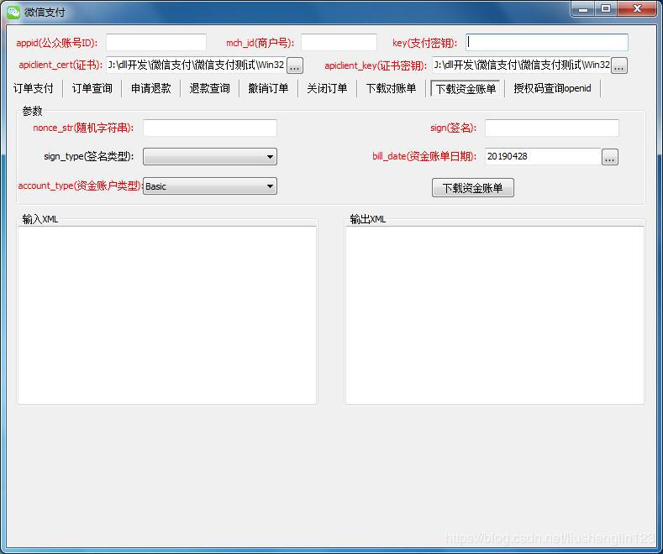663x554 pixels.
Task: Focus the sign (签名) input field
Action: [552, 128]
